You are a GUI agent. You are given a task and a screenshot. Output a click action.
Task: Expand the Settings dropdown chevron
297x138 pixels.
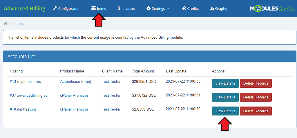[x=169, y=8]
